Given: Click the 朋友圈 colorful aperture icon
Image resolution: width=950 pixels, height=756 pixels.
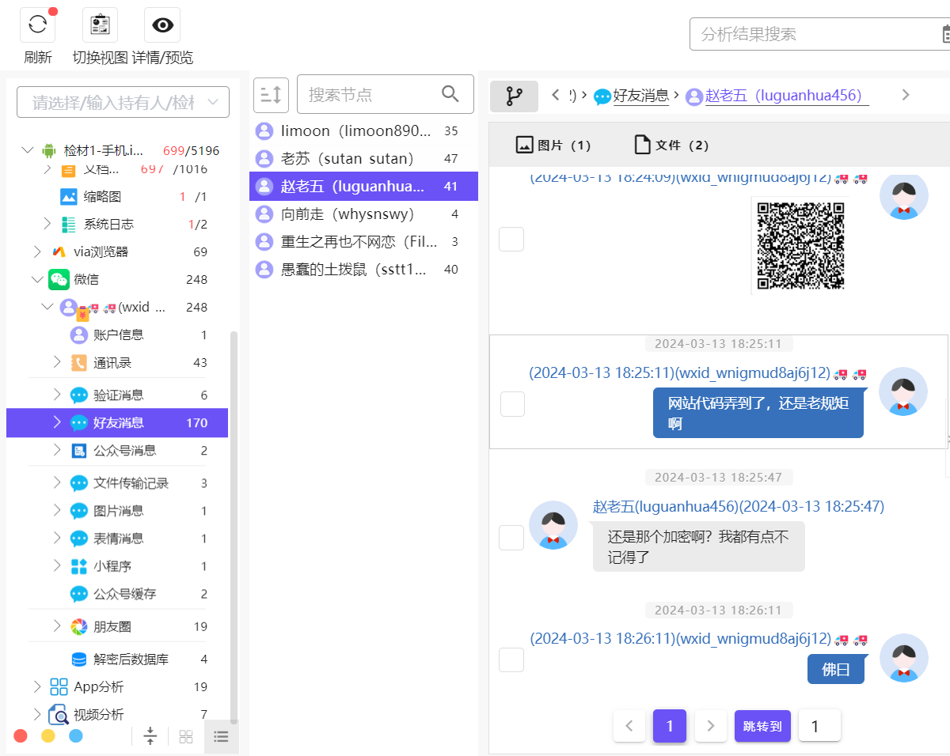Looking at the screenshot, I should 79,626.
